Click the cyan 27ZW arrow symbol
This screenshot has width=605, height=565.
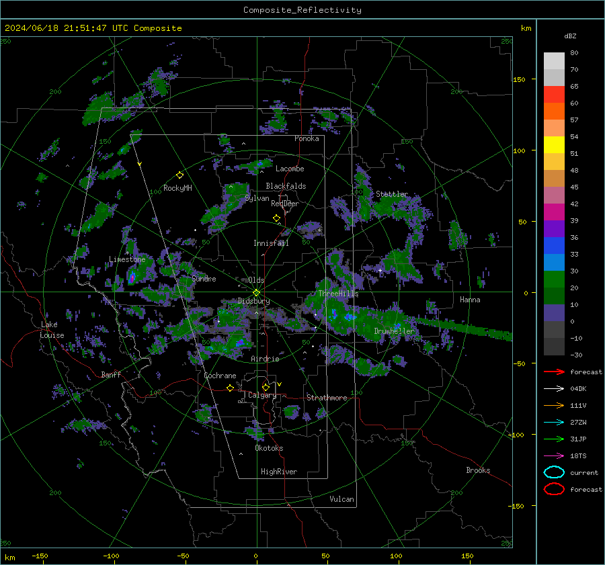click(x=554, y=423)
